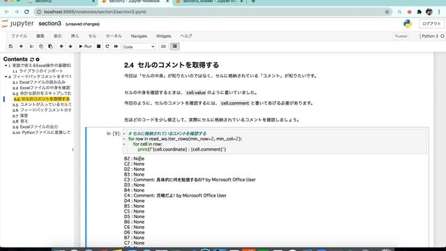Go back in browser history

click(x=7, y=12)
